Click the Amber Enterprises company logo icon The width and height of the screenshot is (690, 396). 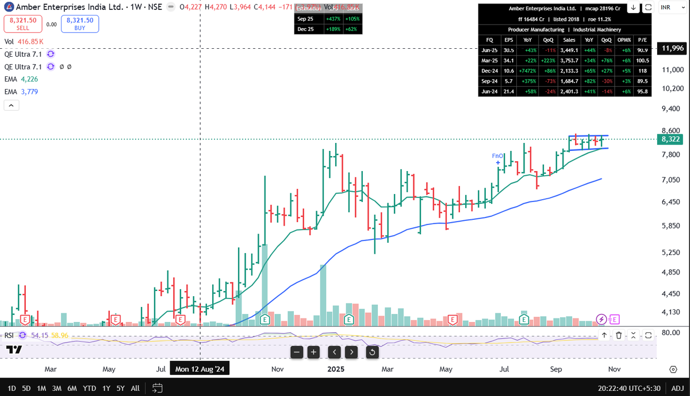8,7
